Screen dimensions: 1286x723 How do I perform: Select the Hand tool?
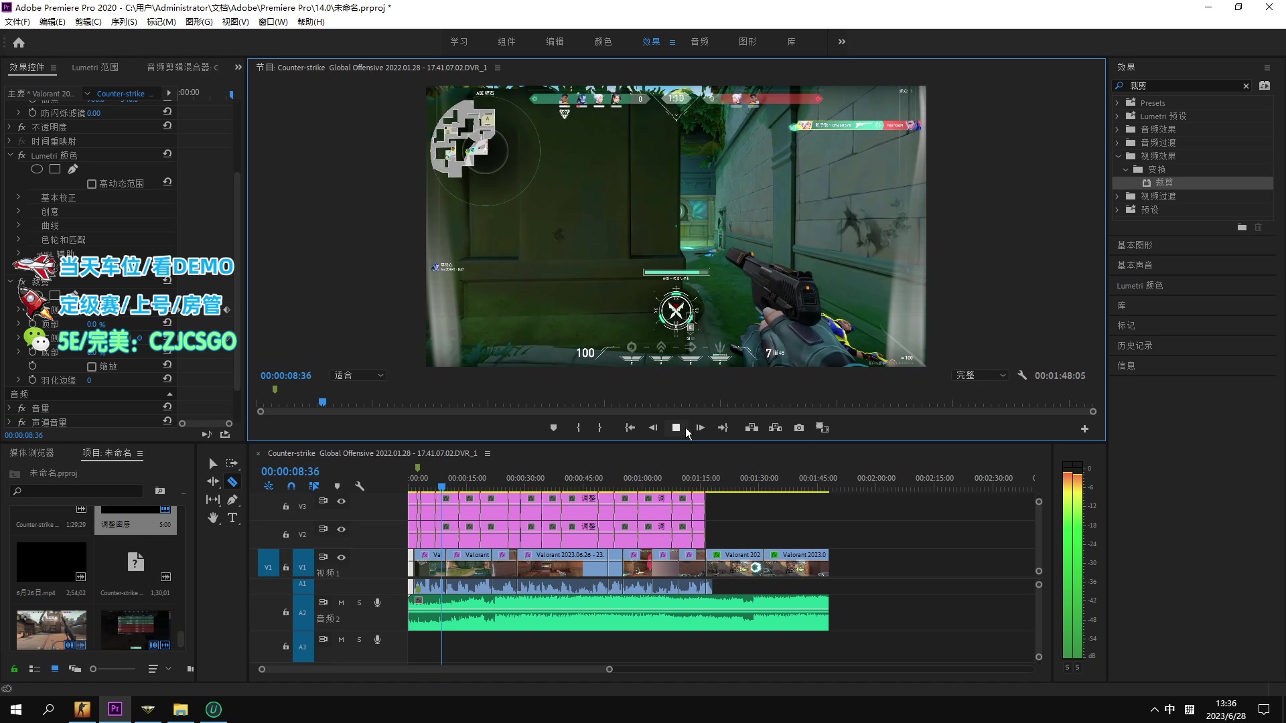tap(213, 518)
